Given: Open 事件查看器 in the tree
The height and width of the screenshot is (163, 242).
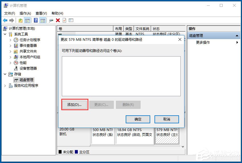Looking at the screenshot, I should tap(28, 46).
